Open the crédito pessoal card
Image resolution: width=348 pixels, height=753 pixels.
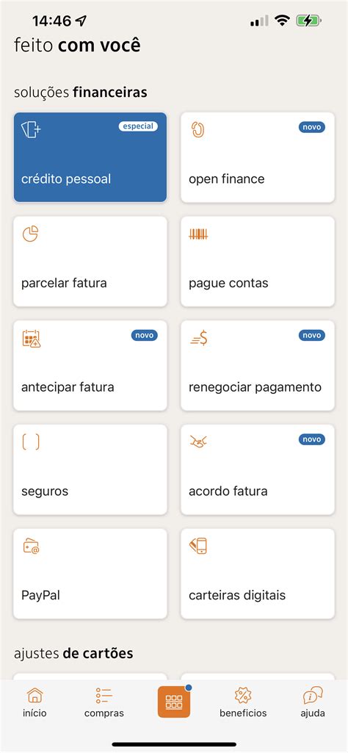(x=90, y=157)
